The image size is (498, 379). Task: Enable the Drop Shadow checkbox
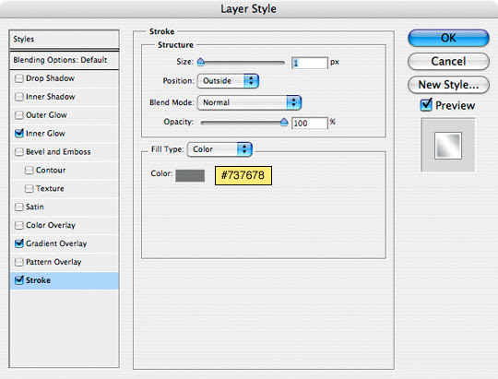(x=19, y=78)
